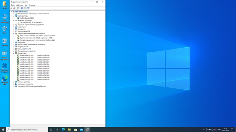
Task: Click the taskbar clock and date
Action: tap(225, 129)
